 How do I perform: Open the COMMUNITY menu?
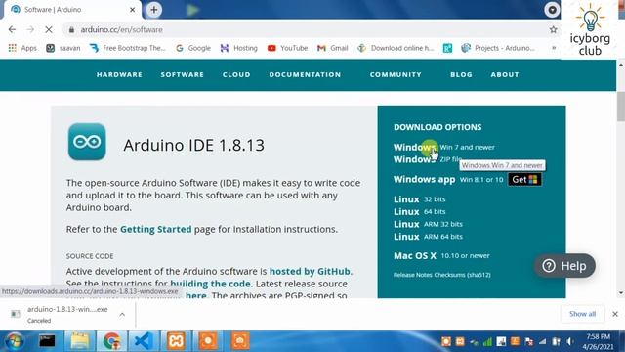pyautogui.click(x=396, y=74)
